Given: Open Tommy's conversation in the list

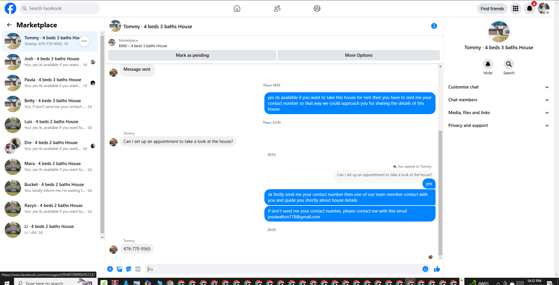Looking at the screenshot, I should (50, 41).
